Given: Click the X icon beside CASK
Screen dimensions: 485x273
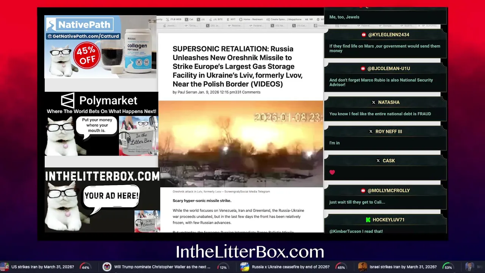Looking at the screenshot, I should tap(378, 161).
